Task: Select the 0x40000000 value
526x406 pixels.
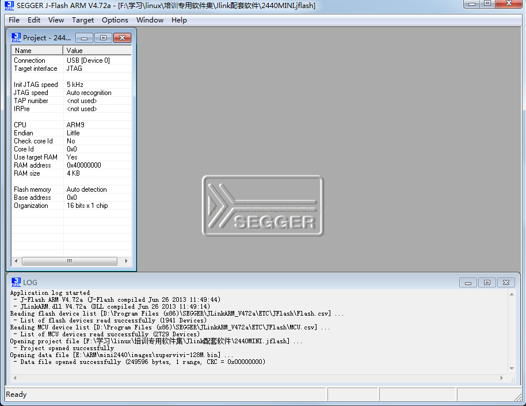Action: coord(84,165)
